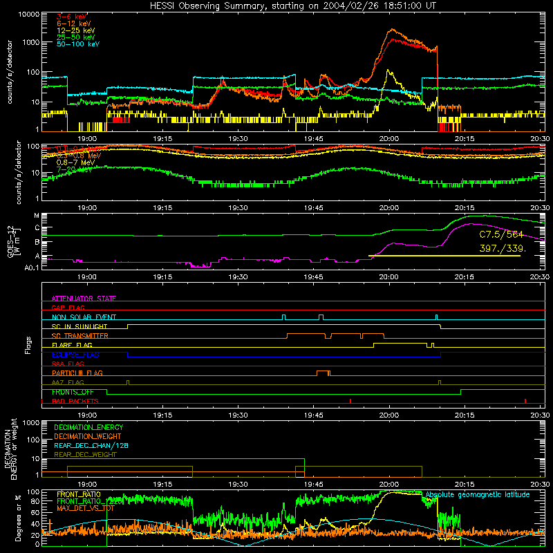This screenshot has width=553, height=553.
Task: Click the SC_IN_SUNLIGHT flag label
Action: point(79,326)
